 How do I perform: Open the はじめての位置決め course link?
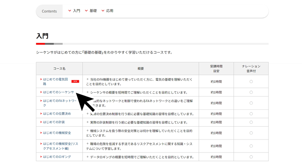pos(57,113)
